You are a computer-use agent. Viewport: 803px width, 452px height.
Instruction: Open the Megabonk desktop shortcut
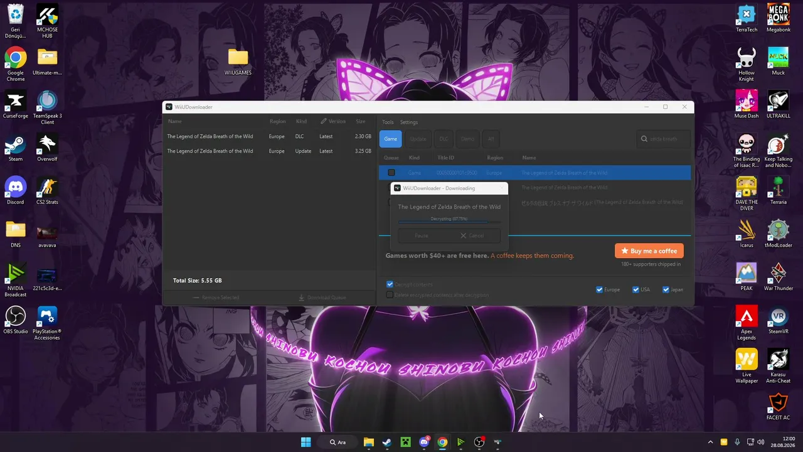(x=779, y=19)
